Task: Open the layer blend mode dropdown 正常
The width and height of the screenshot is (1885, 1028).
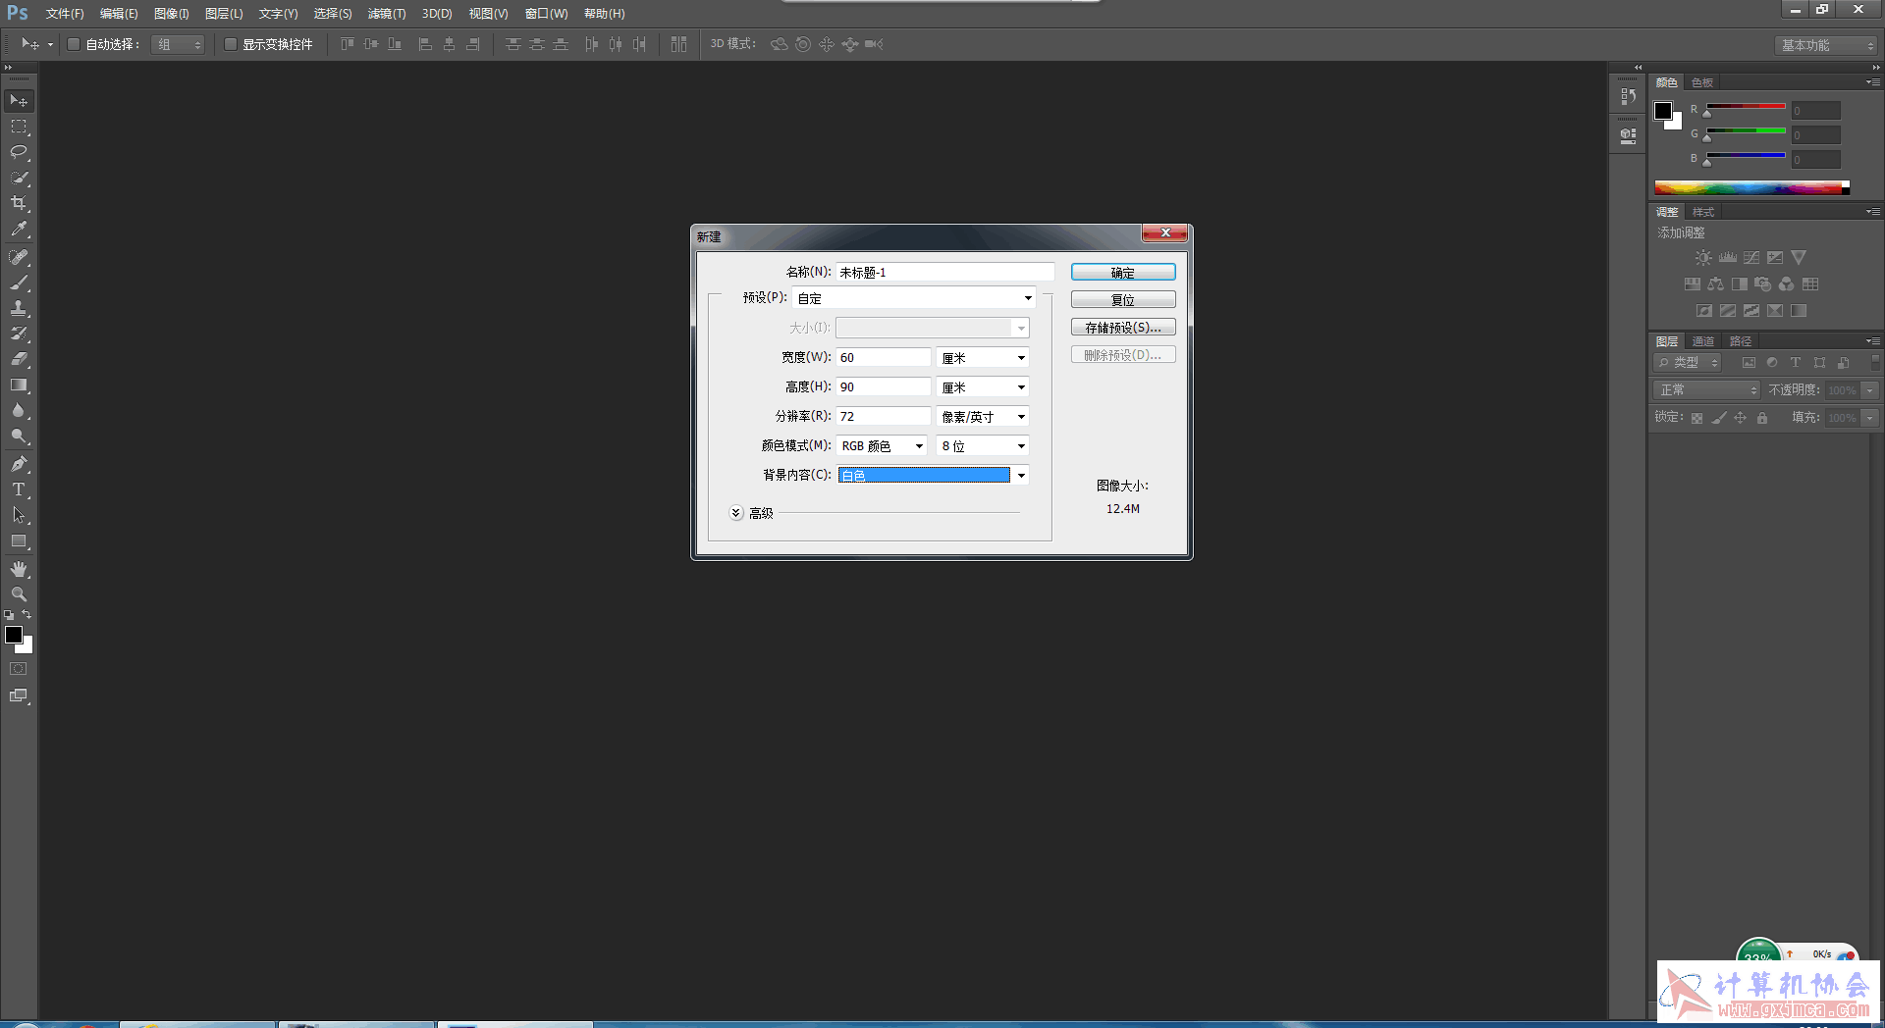Action: click(1706, 390)
